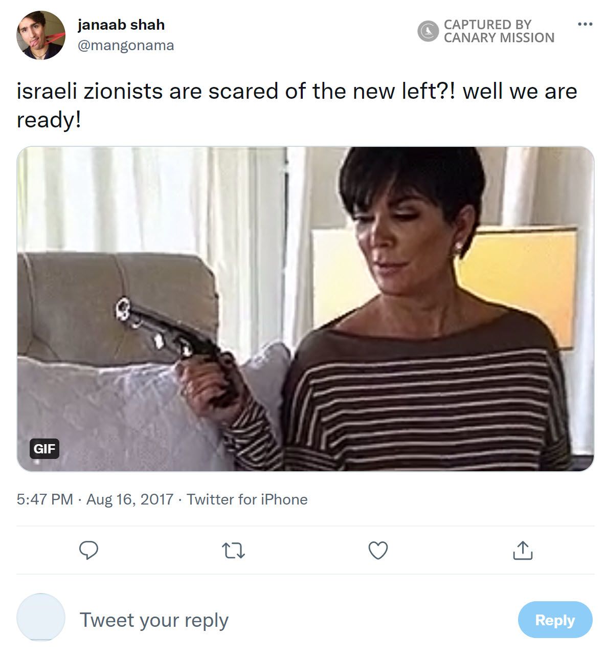Open the @mangonama handle link

coord(126,46)
